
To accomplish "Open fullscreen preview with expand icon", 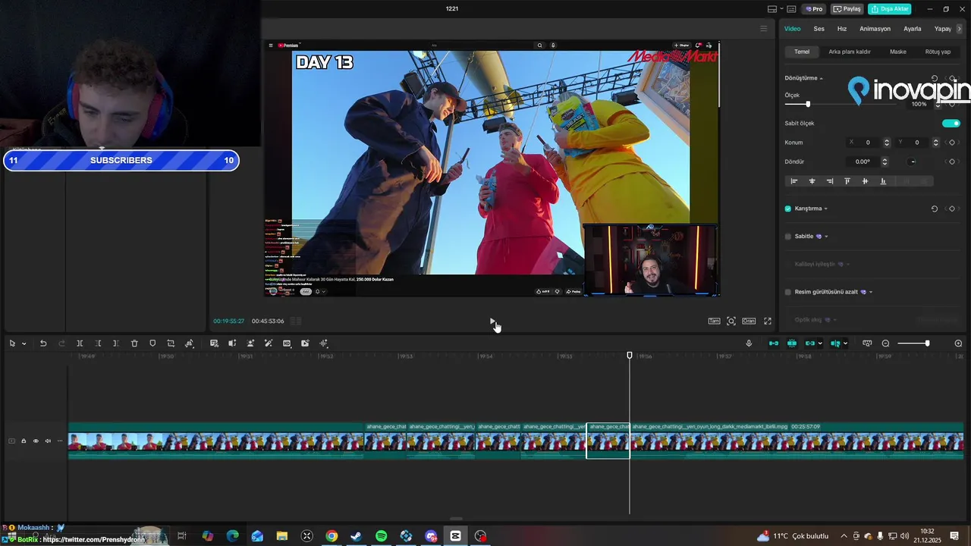I will click(768, 322).
